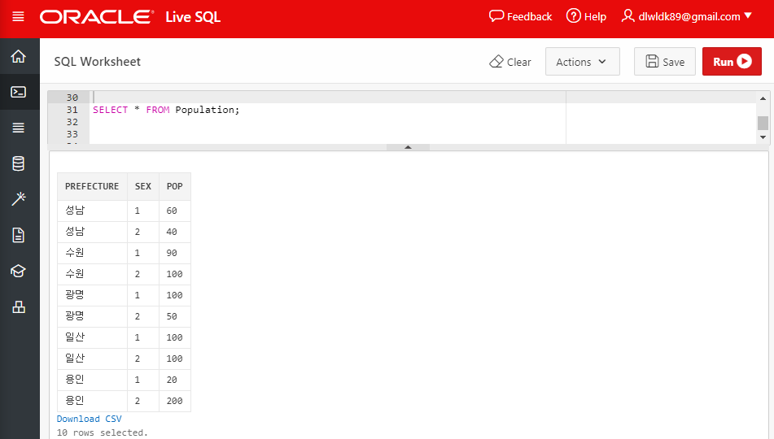Go to Home in the sidebar
The width and height of the screenshot is (774, 439).
pos(18,56)
